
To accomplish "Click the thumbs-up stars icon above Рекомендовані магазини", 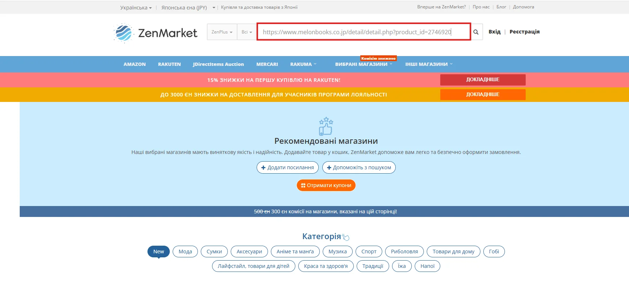I will (326, 126).
